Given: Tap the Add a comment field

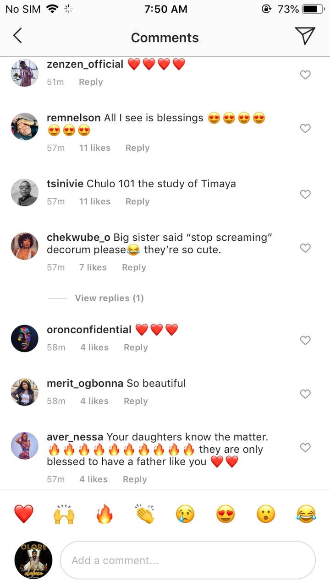Looking at the screenshot, I should click(x=188, y=560).
